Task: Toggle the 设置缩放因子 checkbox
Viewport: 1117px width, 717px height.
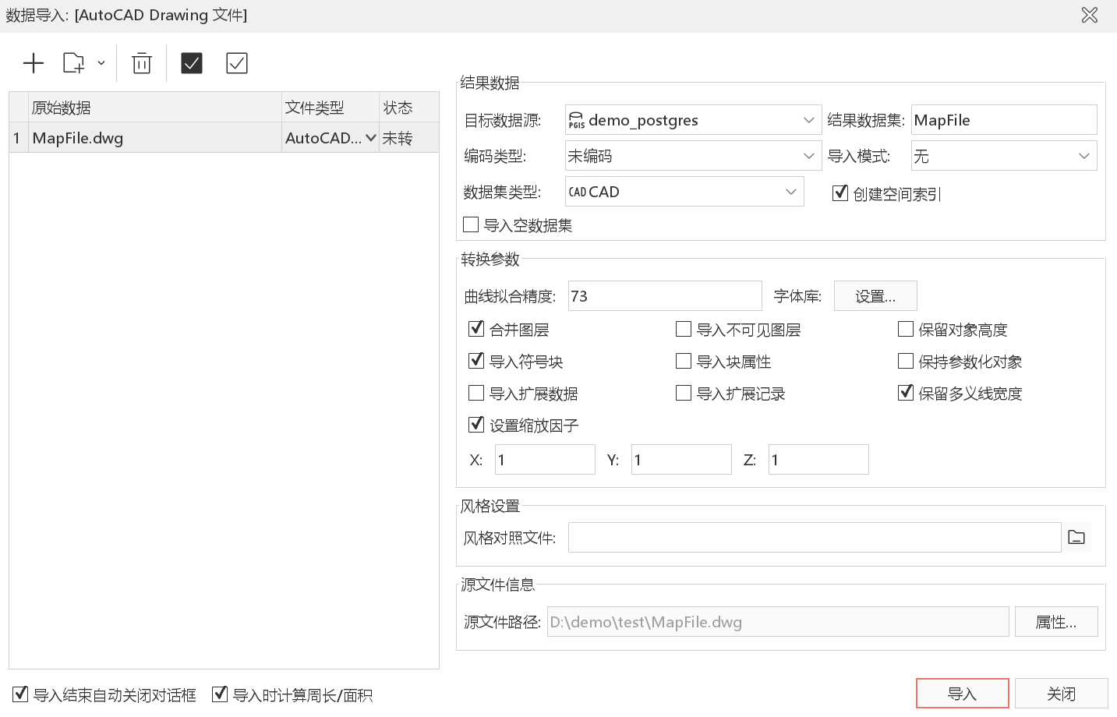Action: pyautogui.click(x=476, y=425)
